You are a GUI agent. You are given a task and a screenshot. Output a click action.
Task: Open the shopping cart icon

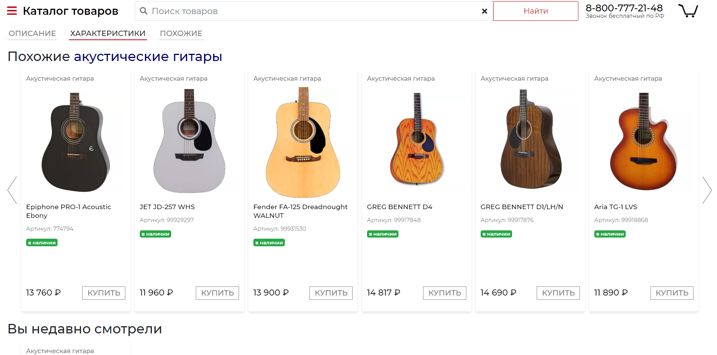688,11
